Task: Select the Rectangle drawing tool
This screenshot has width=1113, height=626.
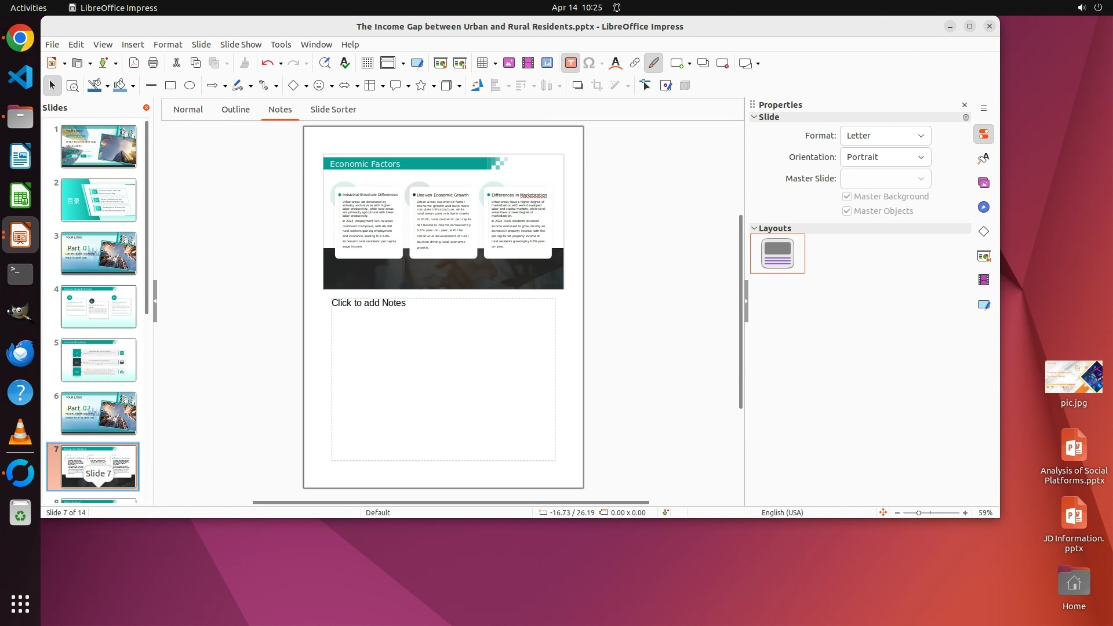Action: point(170,86)
